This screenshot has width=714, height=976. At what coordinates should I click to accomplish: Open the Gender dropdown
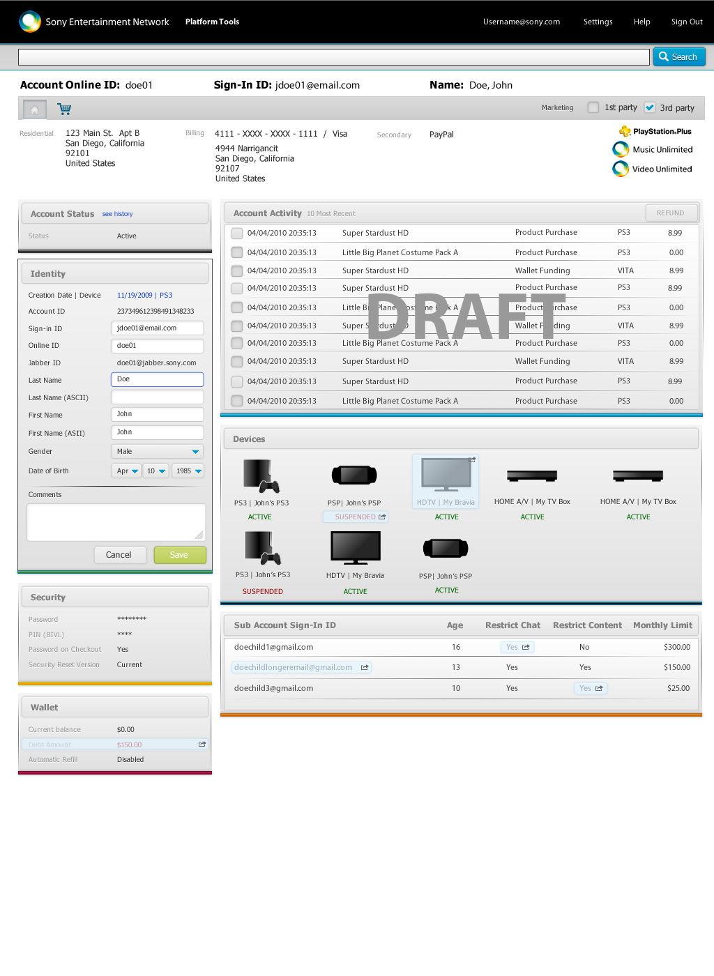157,452
